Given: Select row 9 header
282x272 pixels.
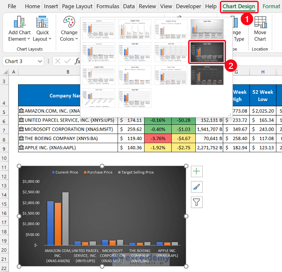Looking at the screenshot, I should (4, 148).
